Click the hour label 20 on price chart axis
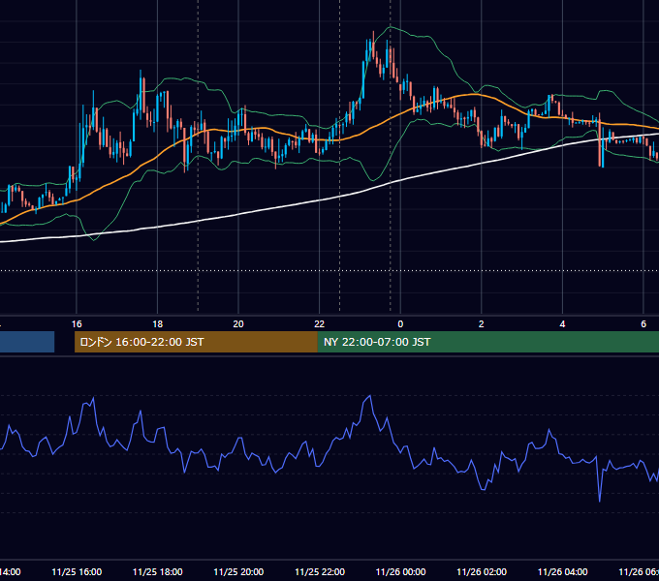The image size is (659, 581). coord(238,324)
